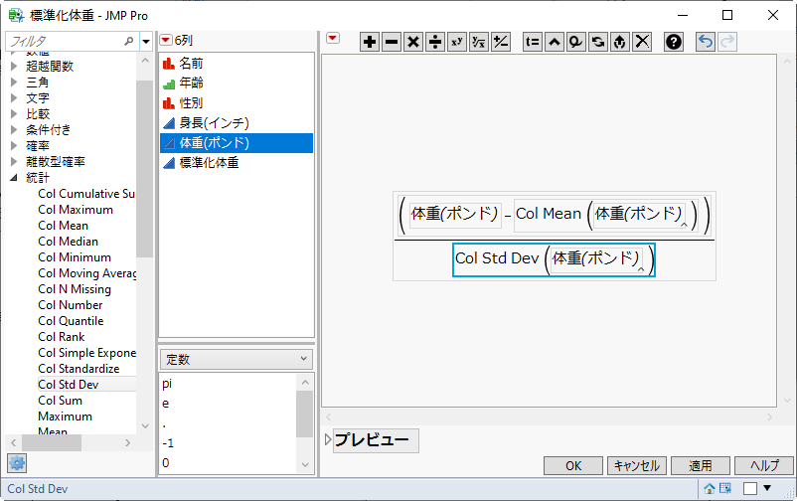The image size is (797, 501).
Task: Insert the root operator button
Action: [x=479, y=42]
